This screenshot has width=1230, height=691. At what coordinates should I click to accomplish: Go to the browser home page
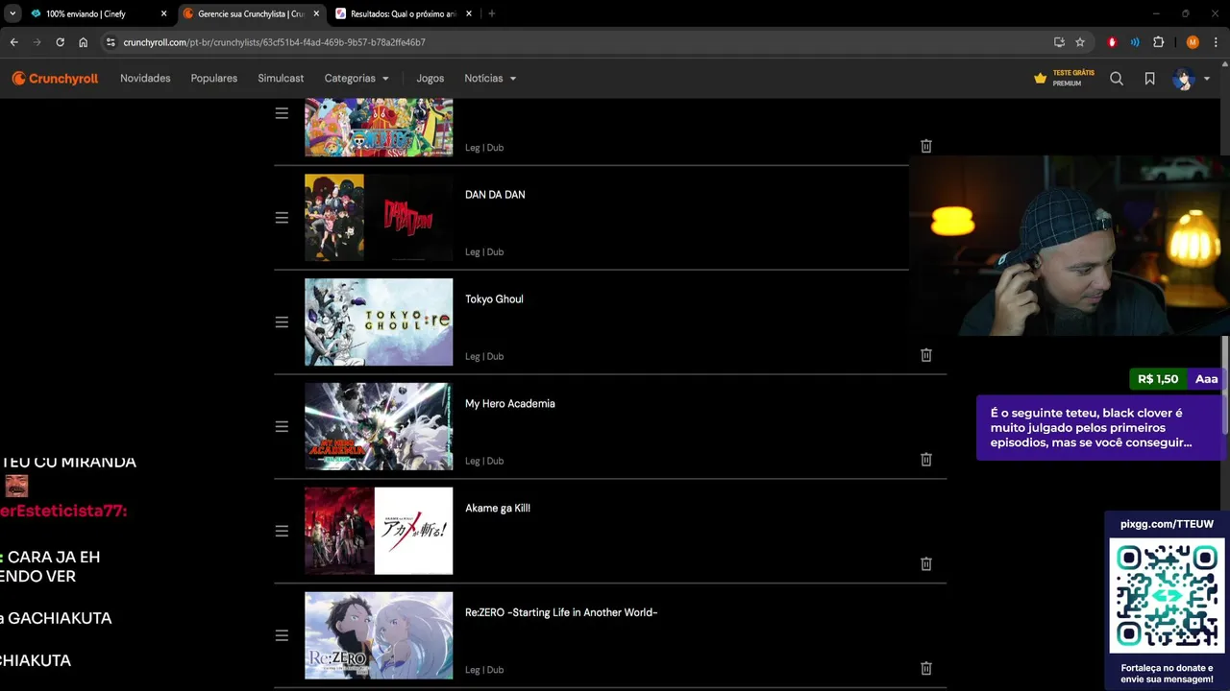[x=83, y=42]
